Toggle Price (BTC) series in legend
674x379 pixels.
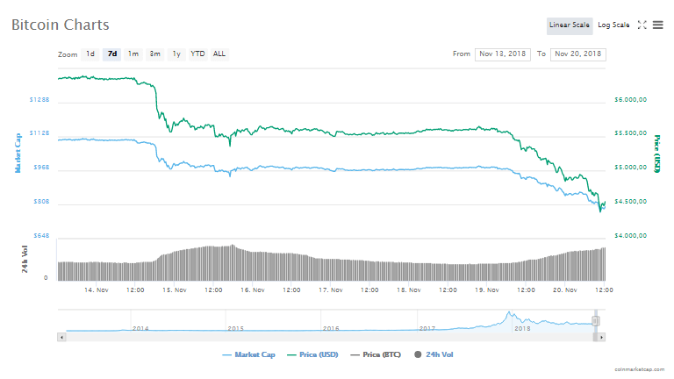[376, 355]
